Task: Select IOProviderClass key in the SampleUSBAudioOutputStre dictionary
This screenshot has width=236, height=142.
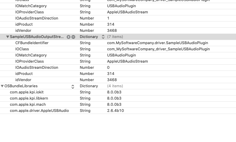Action: (29, 61)
